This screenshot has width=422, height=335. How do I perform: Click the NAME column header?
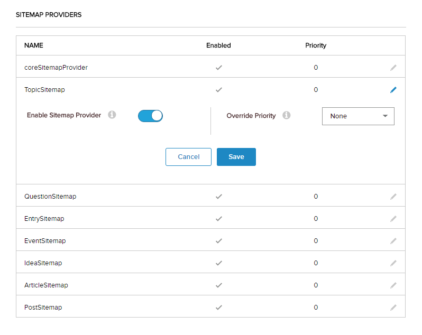(x=34, y=45)
